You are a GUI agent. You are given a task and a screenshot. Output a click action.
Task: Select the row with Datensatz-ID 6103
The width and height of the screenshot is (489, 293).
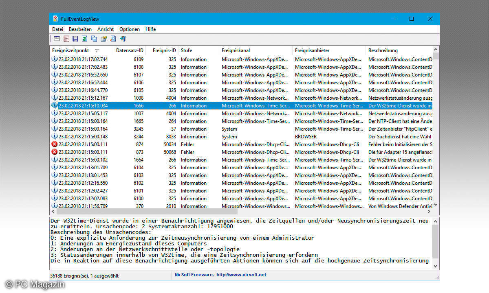point(241,175)
